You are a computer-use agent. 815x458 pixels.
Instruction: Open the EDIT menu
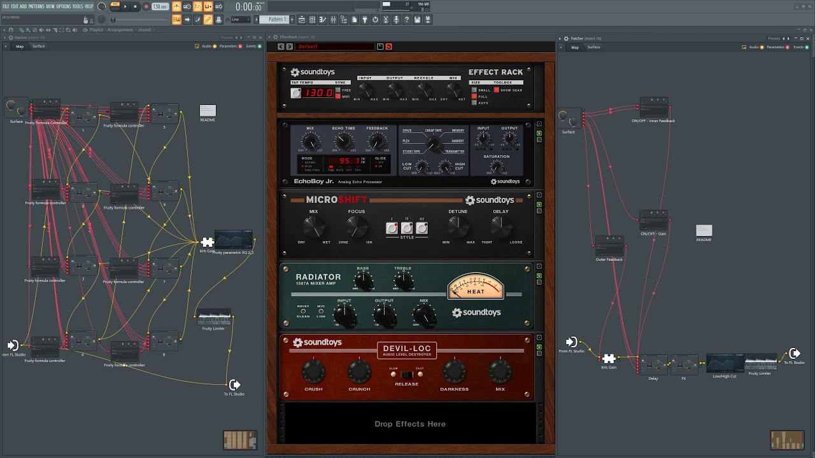[15, 6]
